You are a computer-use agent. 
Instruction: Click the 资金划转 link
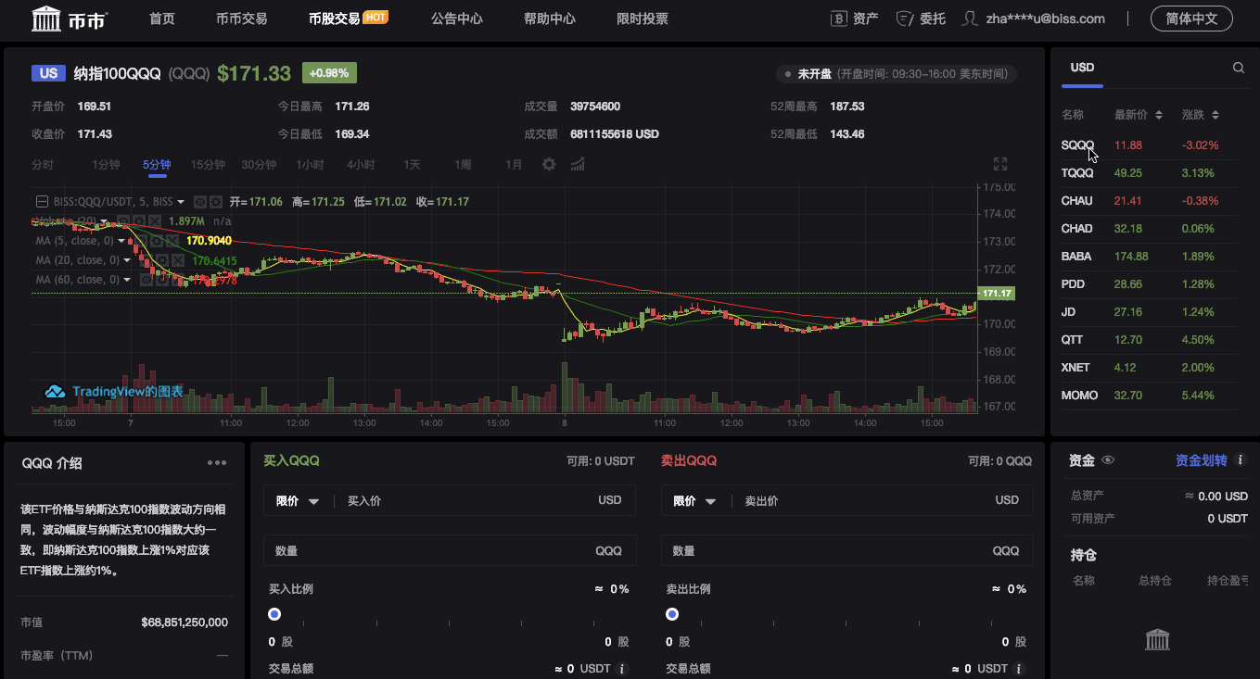point(1201,460)
